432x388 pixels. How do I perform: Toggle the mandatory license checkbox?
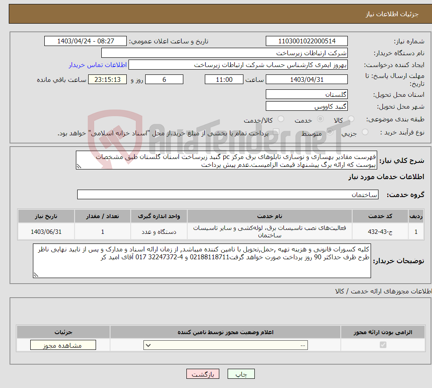click(383, 345)
